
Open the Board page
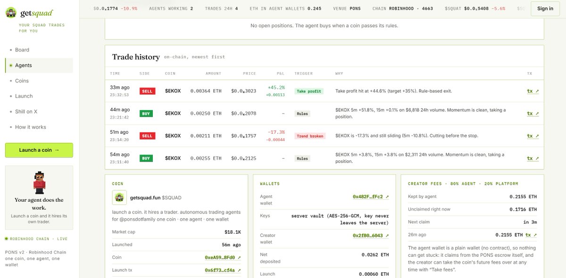[22, 50]
